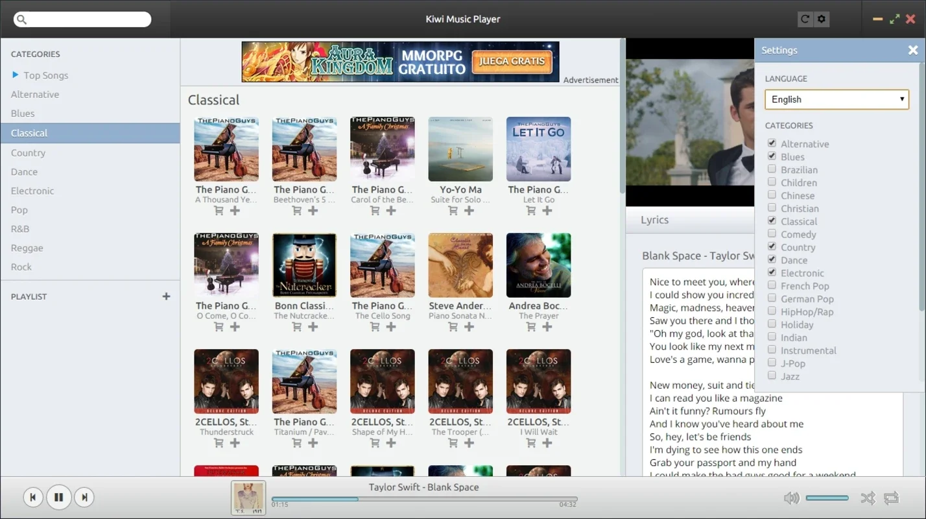Add Titanium / Pavane with plus icon

[x=313, y=443]
